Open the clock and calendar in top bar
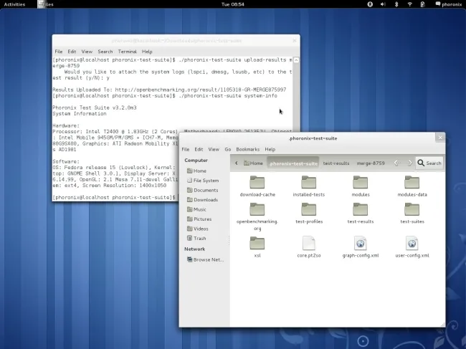Image resolution: width=466 pixels, height=349 pixels. 233,4
